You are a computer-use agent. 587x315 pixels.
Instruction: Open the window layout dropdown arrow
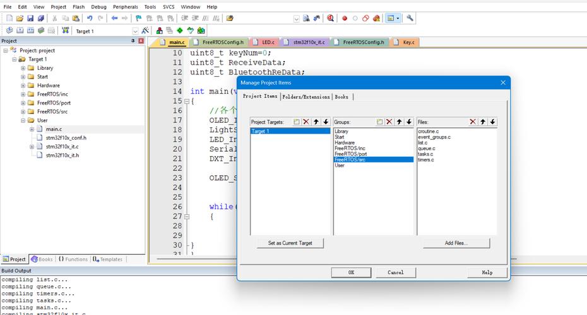pyautogui.click(x=398, y=18)
